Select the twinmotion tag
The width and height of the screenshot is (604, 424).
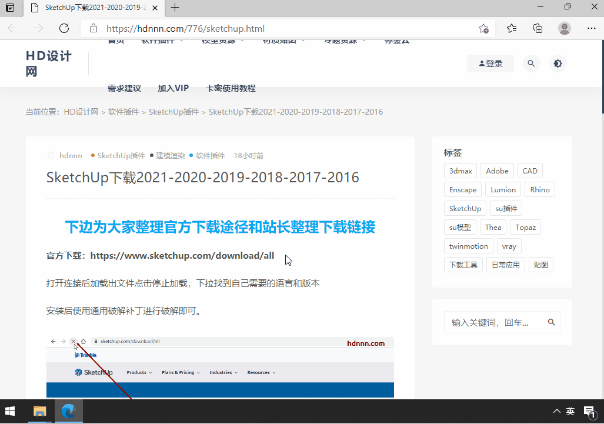point(468,246)
